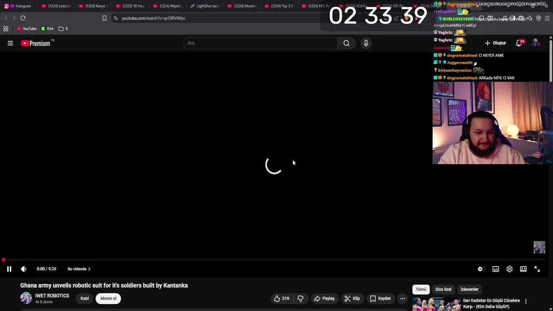Viewport: 553px width, 311px height.
Task: Open the notifications bell
Action: coord(519,43)
